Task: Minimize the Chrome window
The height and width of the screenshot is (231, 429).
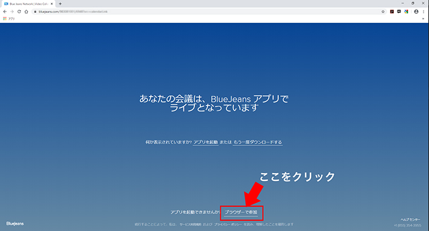Action: (402, 3)
